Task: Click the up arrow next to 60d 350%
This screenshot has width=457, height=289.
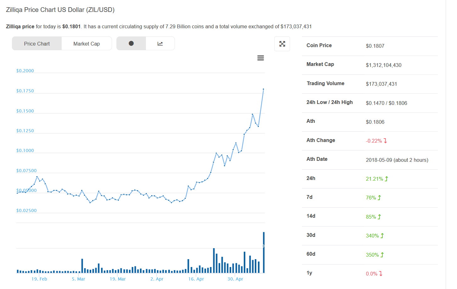Action: [382, 255]
